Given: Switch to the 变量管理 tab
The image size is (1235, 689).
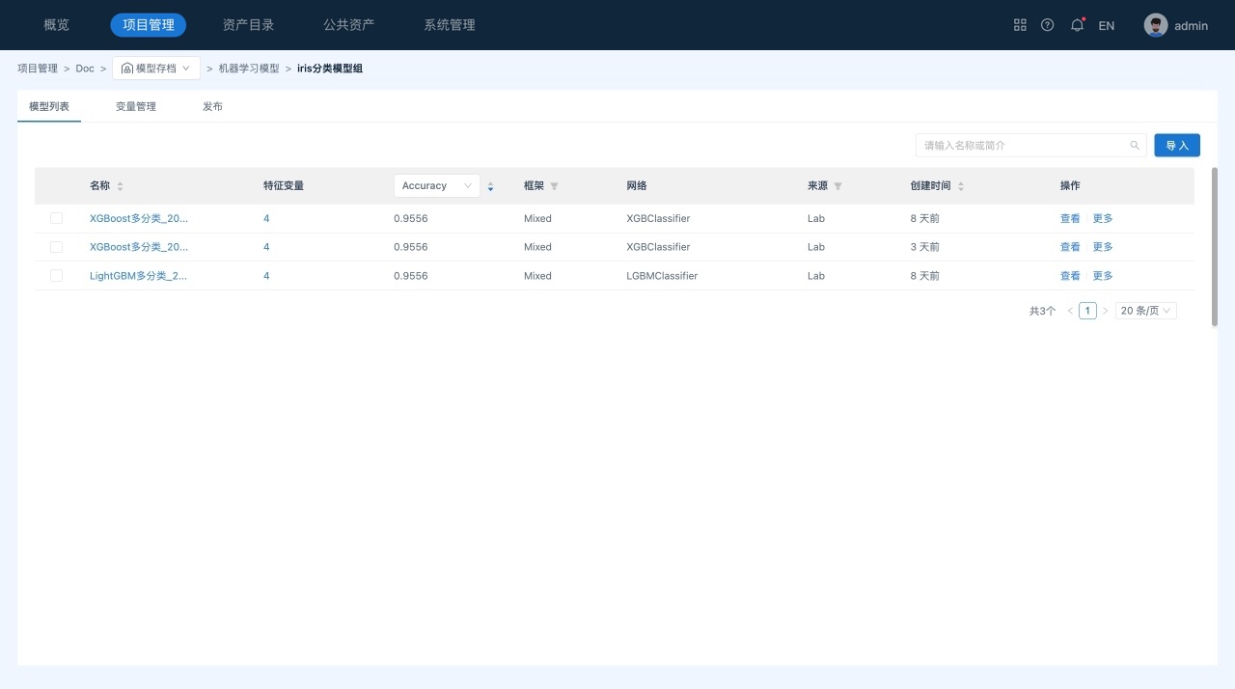Looking at the screenshot, I should 136,106.
